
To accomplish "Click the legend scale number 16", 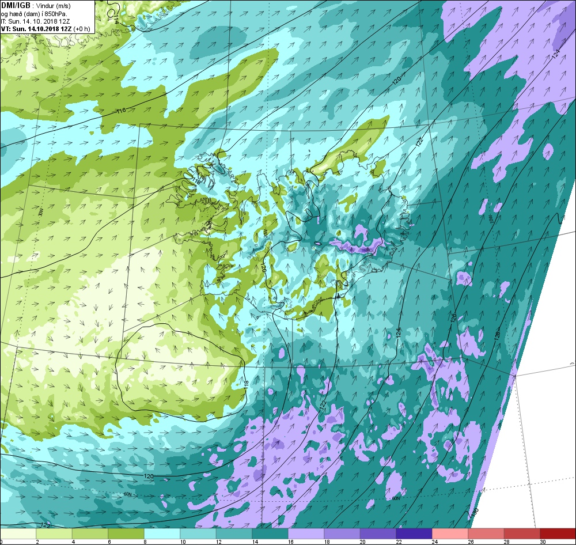I will [x=291, y=542].
